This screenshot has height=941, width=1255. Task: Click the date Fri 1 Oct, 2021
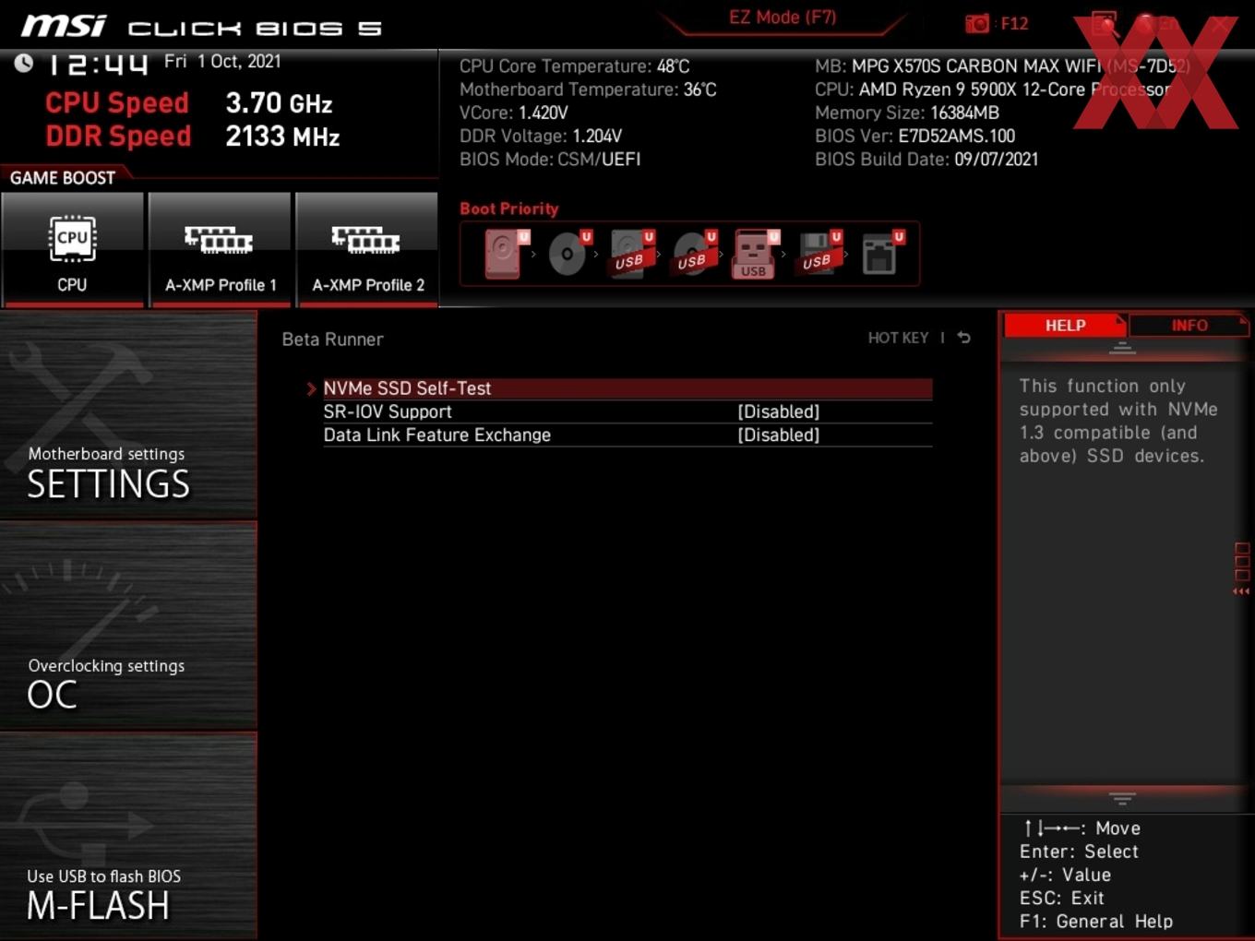[x=222, y=61]
